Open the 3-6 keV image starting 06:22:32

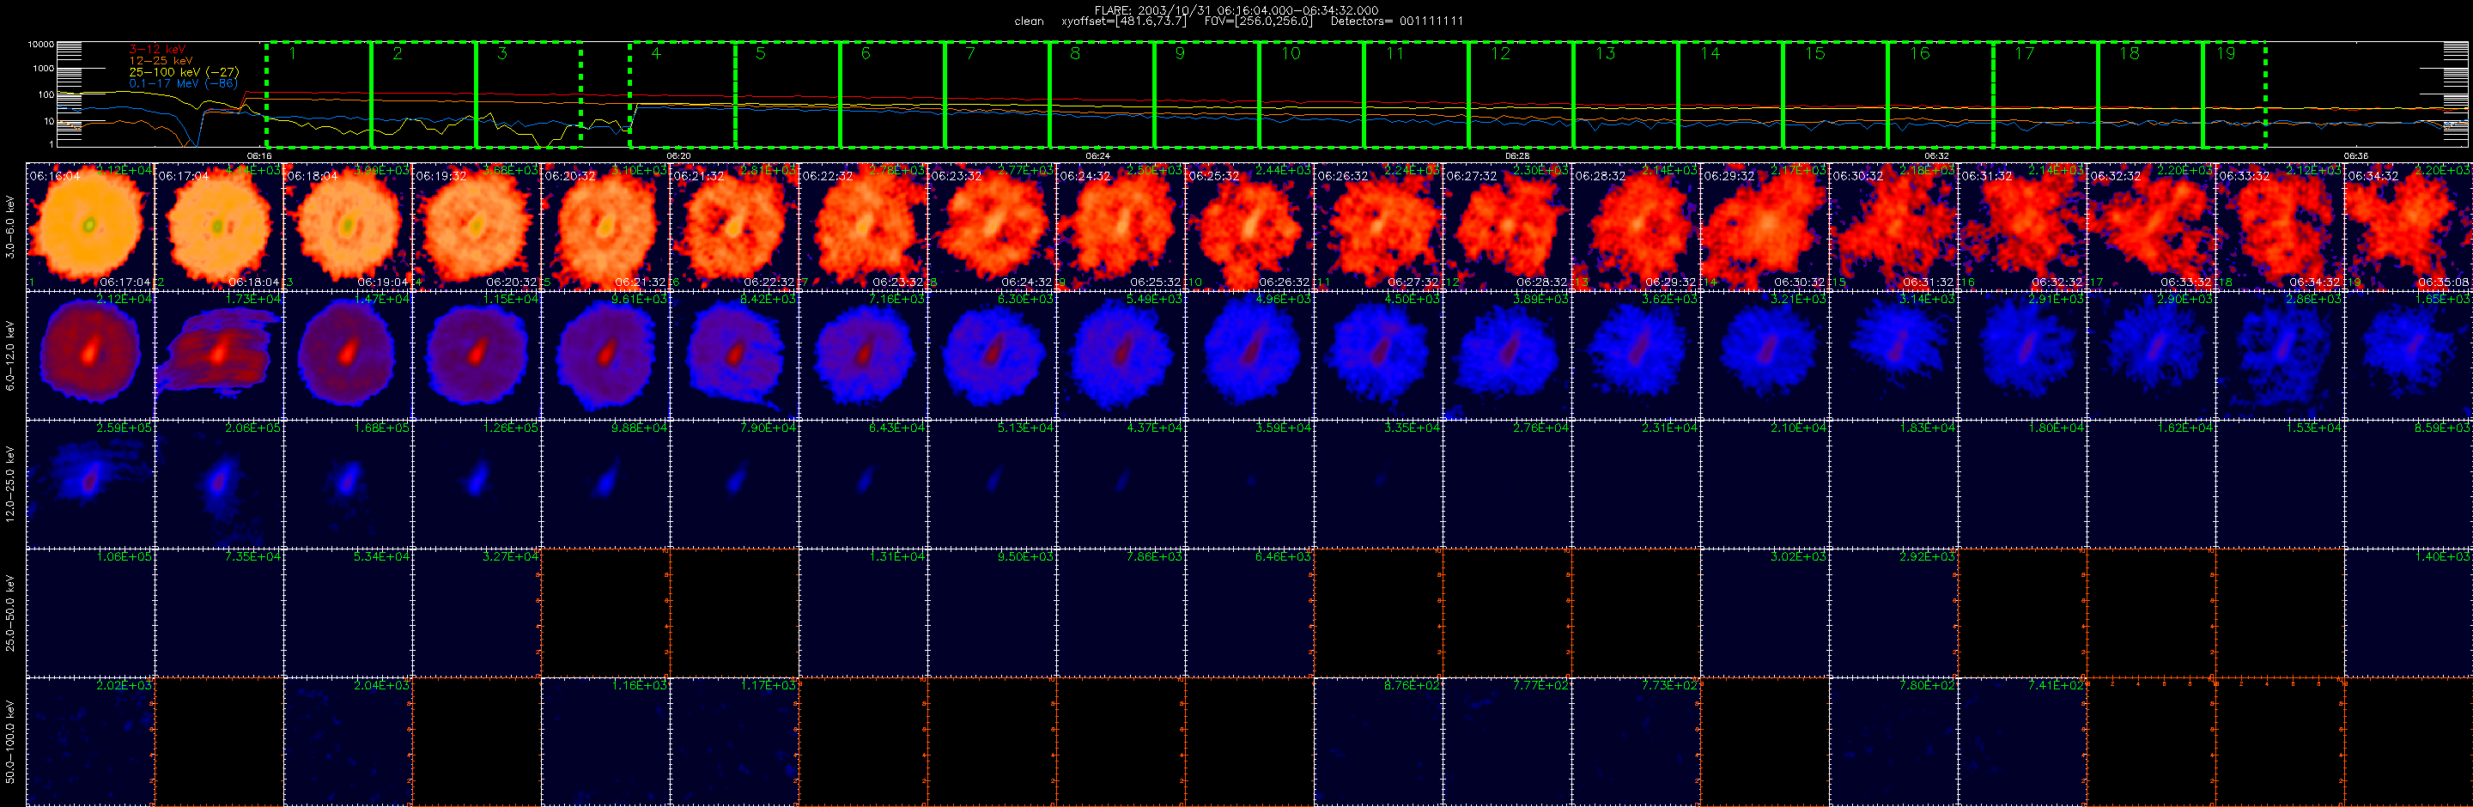coord(863,227)
